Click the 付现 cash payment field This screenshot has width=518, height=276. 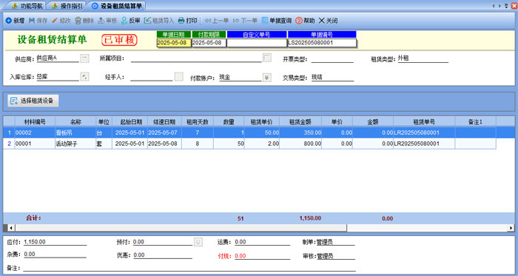(x=262, y=256)
